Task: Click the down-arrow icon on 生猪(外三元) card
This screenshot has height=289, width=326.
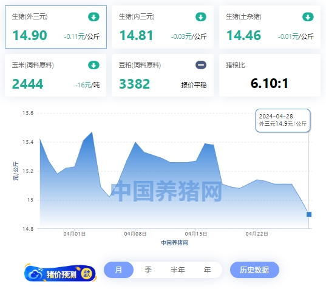Action: pyautogui.click(x=93, y=17)
